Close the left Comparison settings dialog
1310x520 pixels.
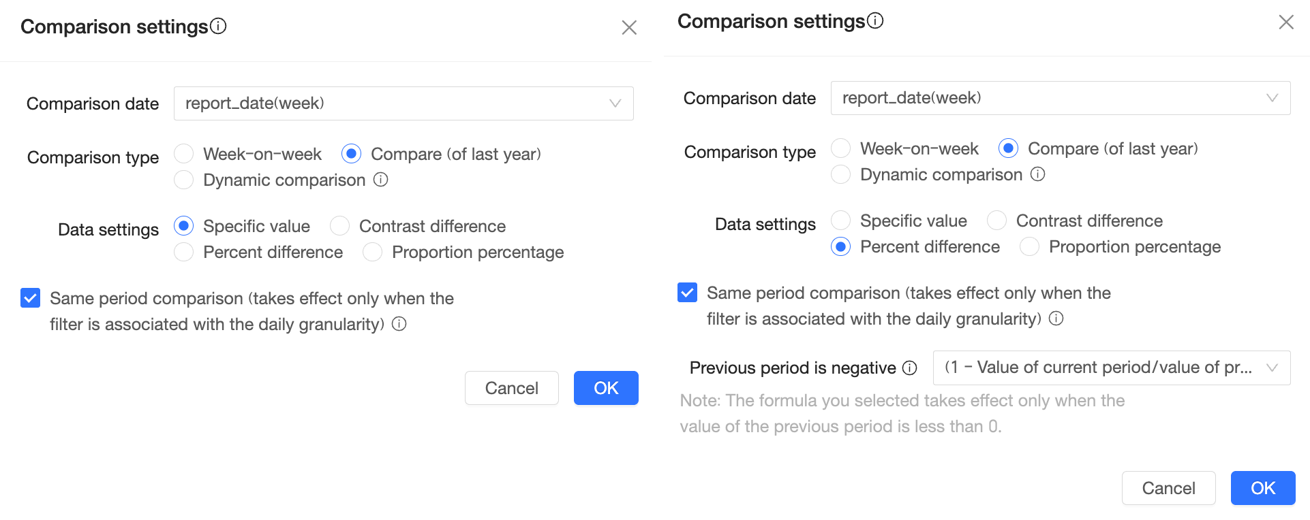[629, 27]
